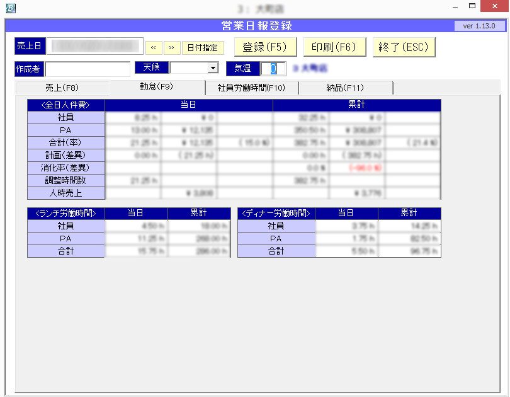The image size is (510, 397).
Task: Click the 売上日 date field
Action: [x=95, y=47]
